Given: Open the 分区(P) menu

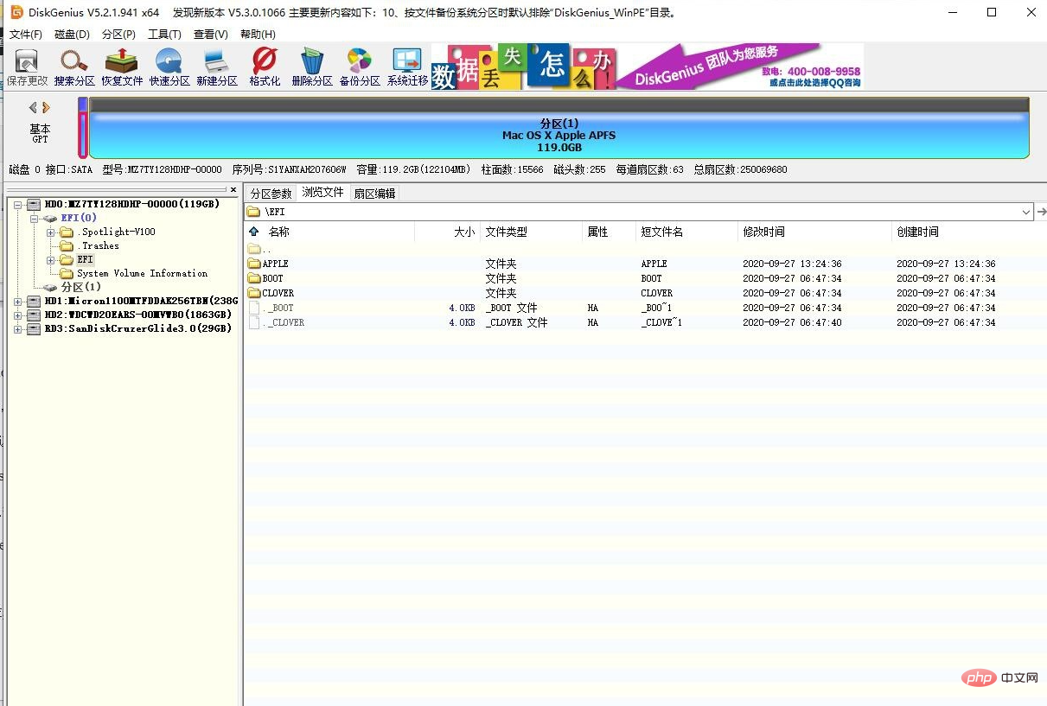Looking at the screenshot, I should [118, 35].
